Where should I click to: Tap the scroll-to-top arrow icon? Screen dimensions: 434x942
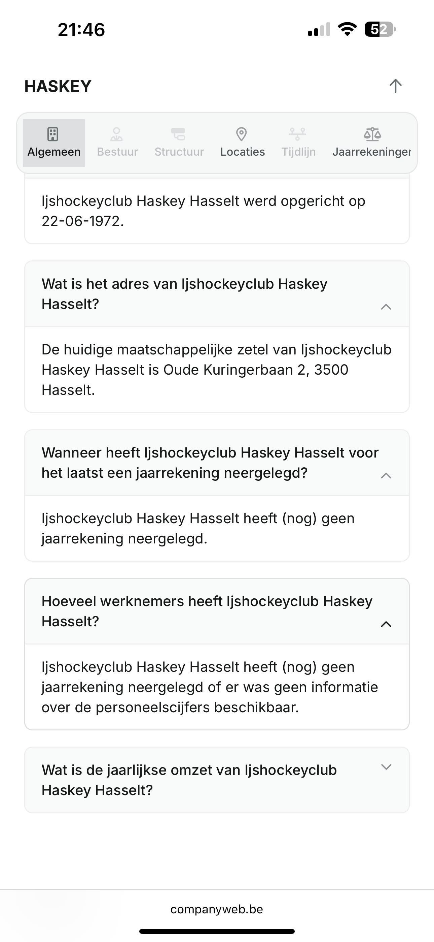395,86
